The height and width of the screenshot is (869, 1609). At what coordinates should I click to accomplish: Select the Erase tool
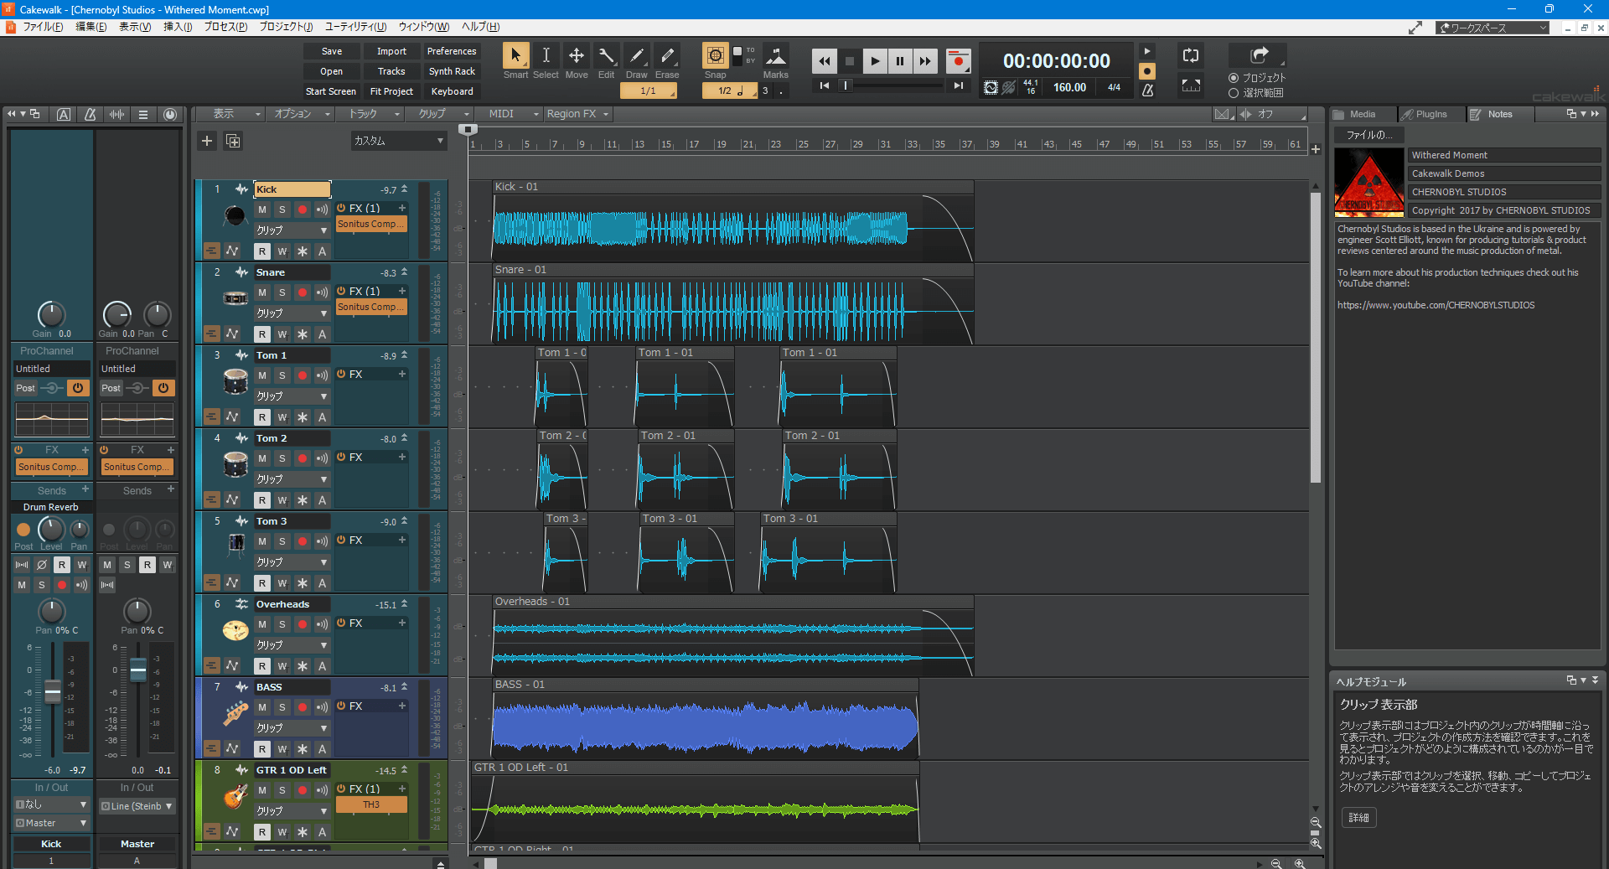coord(667,56)
